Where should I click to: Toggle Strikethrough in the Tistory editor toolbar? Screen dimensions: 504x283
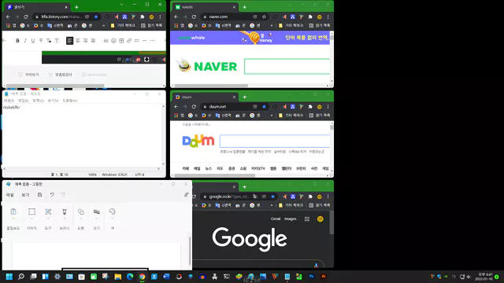coord(41,41)
